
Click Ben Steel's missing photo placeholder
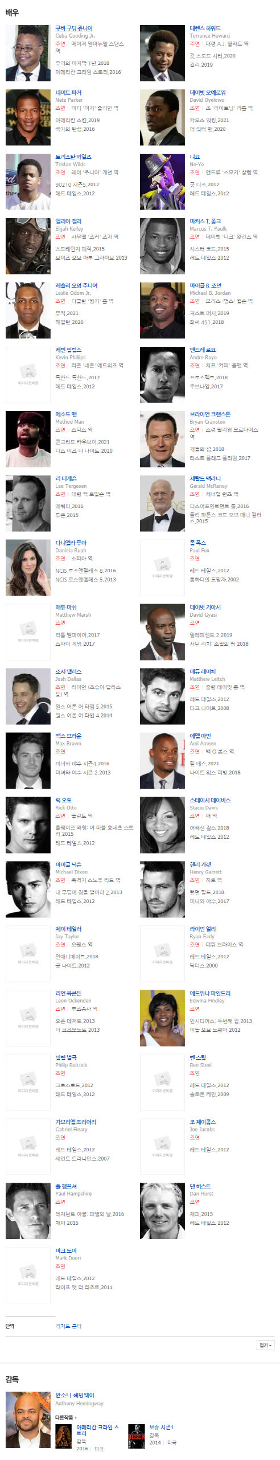point(162,1082)
